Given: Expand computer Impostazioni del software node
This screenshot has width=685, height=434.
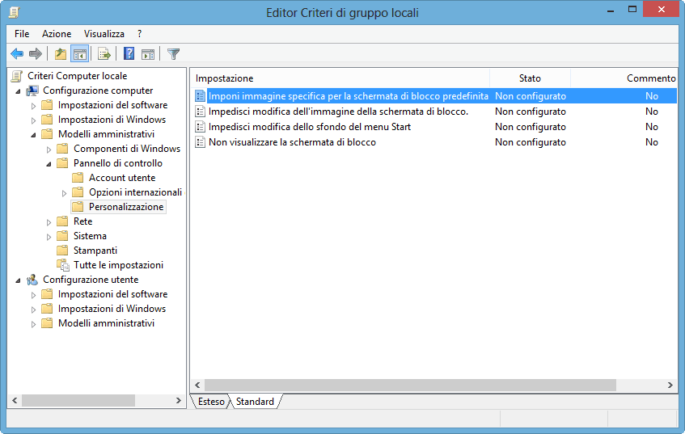Looking at the screenshot, I should click(34, 106).
